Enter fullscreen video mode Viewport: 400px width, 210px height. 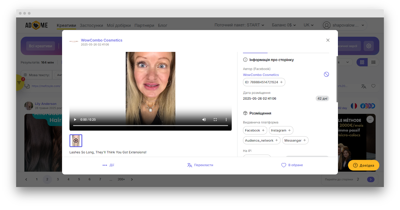click(215, 120)
